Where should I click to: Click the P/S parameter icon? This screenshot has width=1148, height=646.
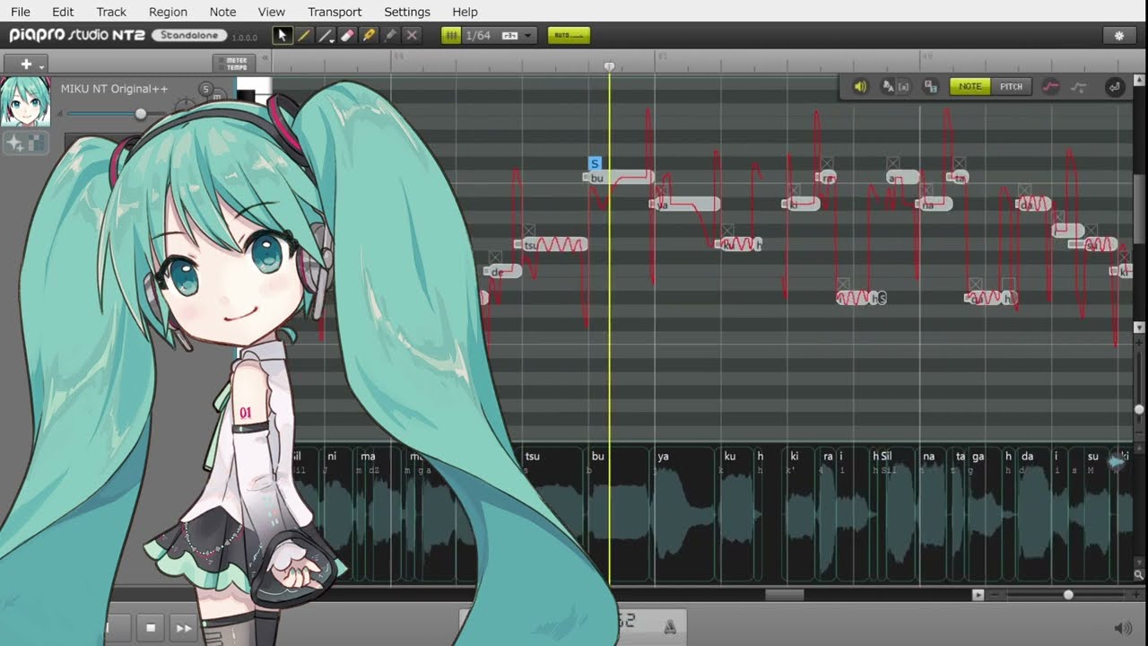pyautogui.click(x=931, y=87)
